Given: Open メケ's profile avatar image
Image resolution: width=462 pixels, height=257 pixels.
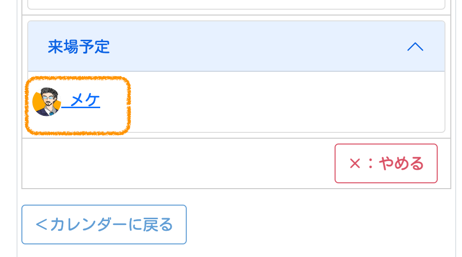Looking at the screenshot, I should [x=47, y=102].
